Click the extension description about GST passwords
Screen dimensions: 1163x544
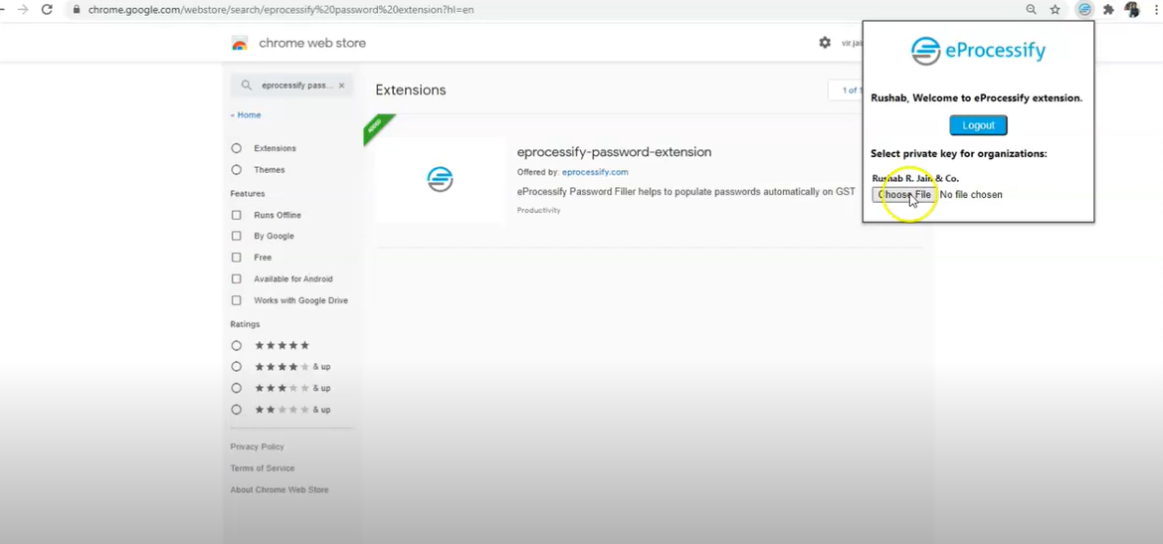[686, 191]
